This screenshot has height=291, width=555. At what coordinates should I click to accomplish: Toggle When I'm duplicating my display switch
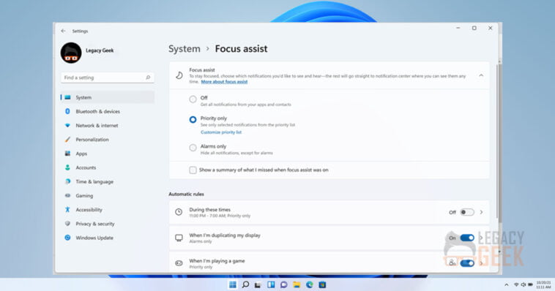(467, 238)
